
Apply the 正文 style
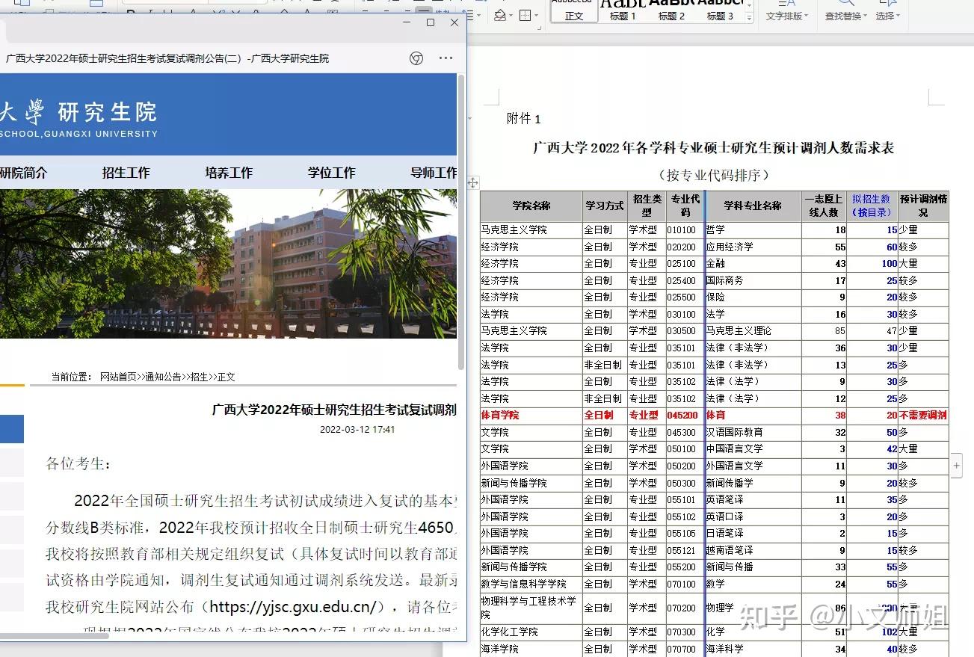pyautogui.click(x=574, y=11)
